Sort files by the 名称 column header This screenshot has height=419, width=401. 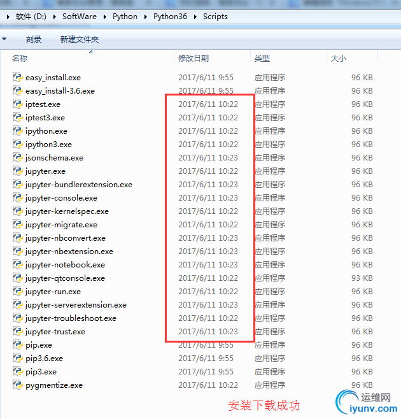(x=20, y=58)
